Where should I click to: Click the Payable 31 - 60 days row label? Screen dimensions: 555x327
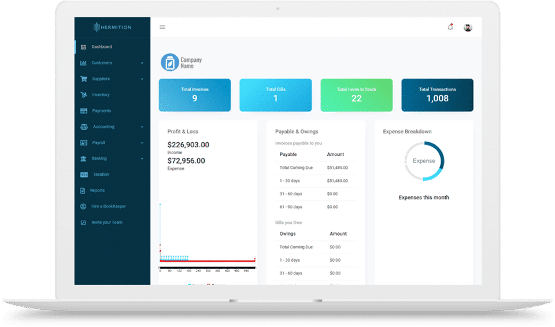[291, 194]
